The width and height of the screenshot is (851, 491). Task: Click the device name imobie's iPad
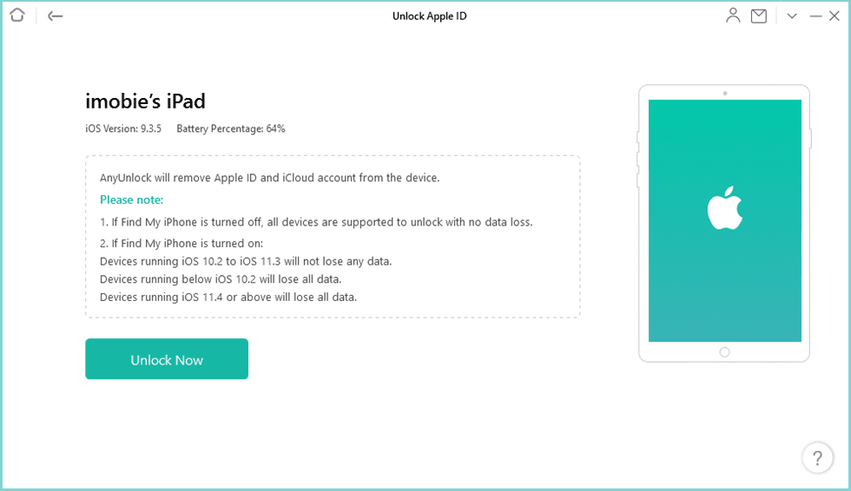click(x=145, y=101)
